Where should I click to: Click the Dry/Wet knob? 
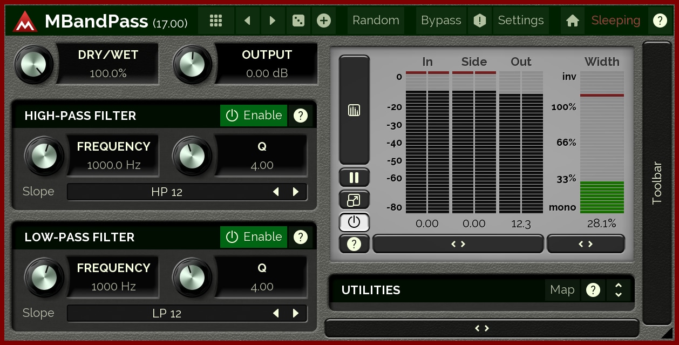(x=35, y=64)
